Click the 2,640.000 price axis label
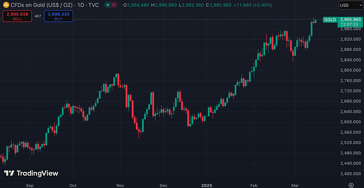Screen dimensions: 364x188 (350, 112)
